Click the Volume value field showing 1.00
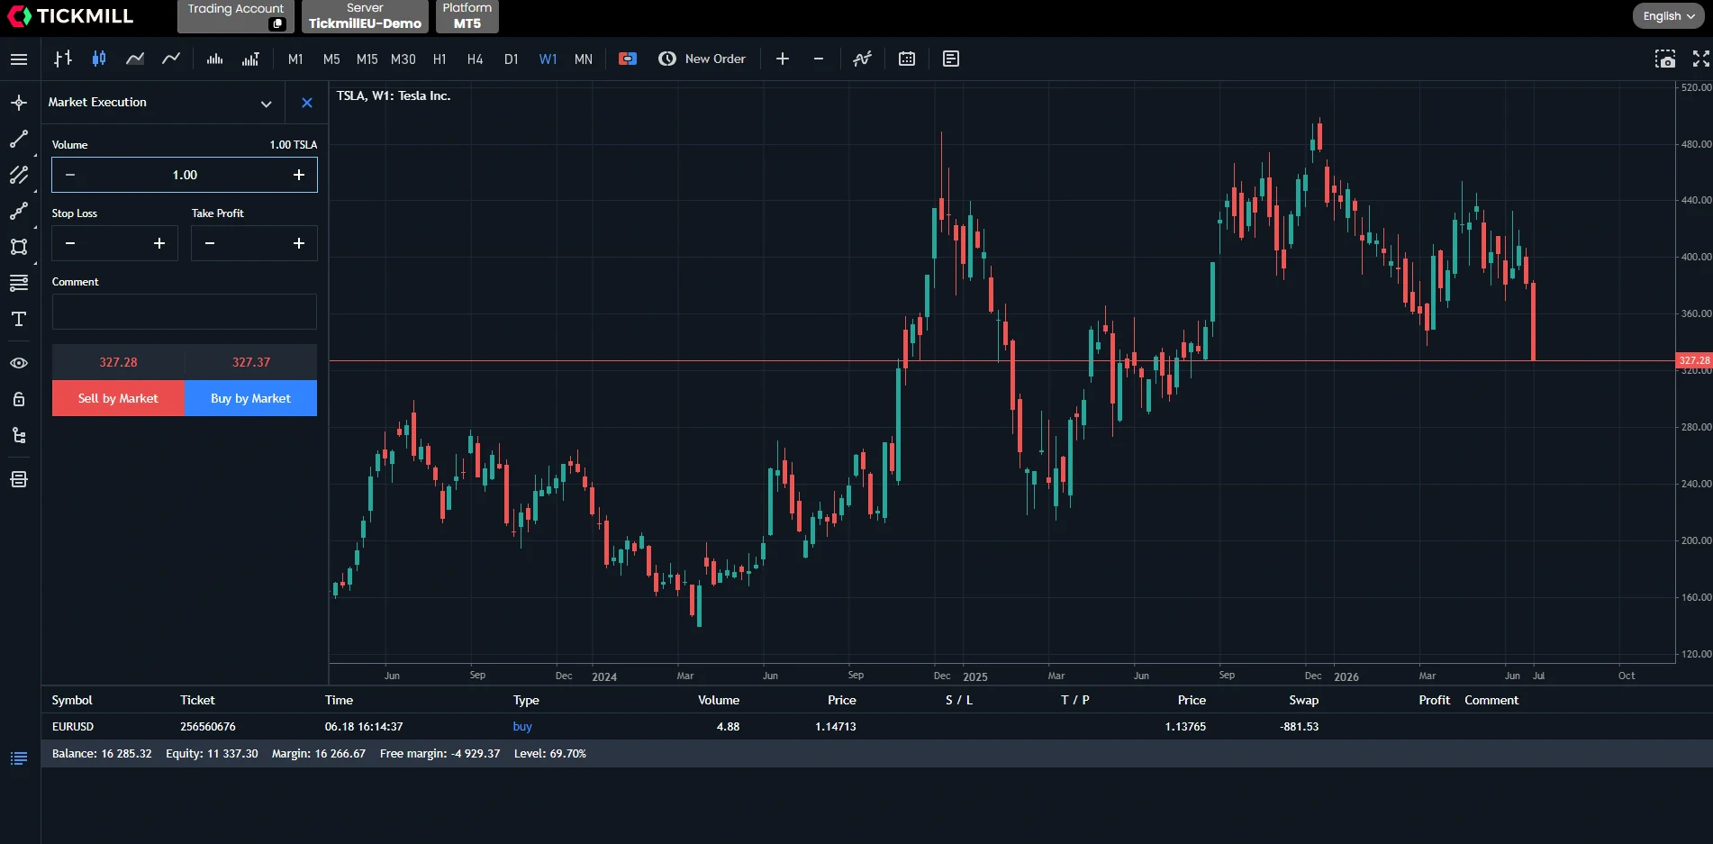1713x844 pixels. pyautogui.click(x=185, y=175)
